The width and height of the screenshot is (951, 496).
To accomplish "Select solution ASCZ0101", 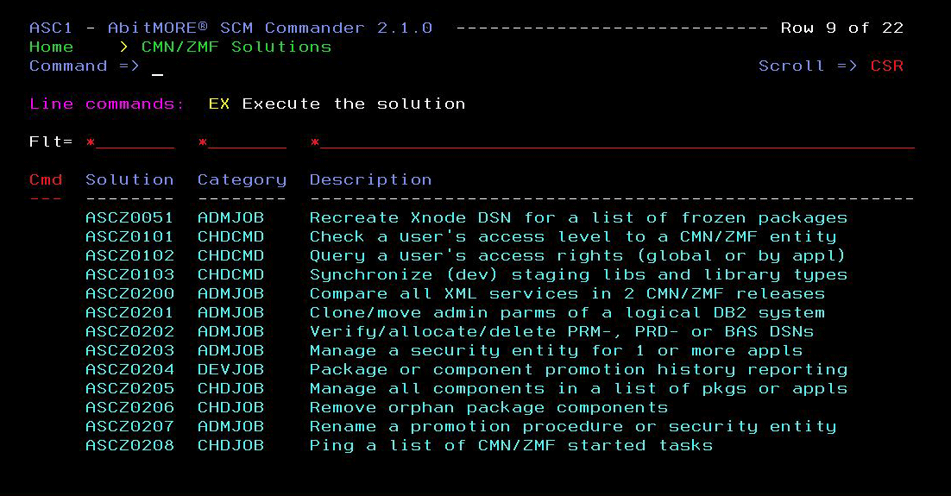I will 129,236.
